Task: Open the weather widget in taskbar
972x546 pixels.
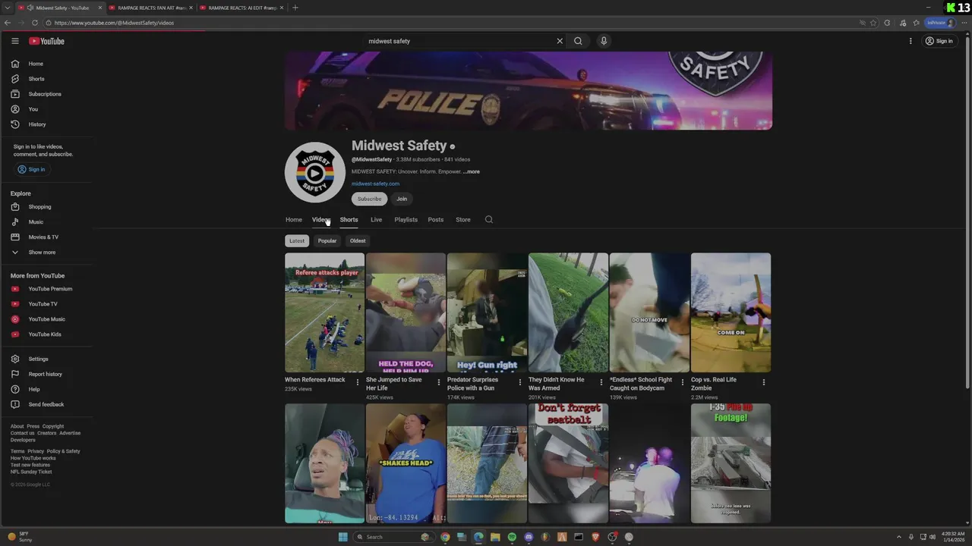Action: 21,536
